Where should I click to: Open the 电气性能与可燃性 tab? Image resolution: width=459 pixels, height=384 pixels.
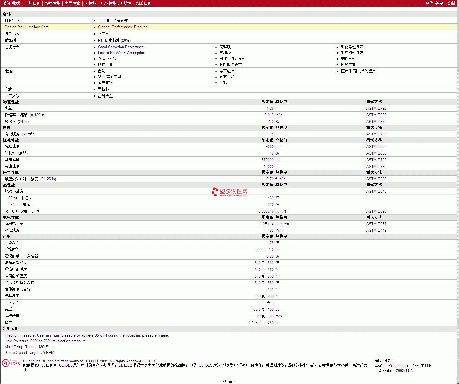116,3
